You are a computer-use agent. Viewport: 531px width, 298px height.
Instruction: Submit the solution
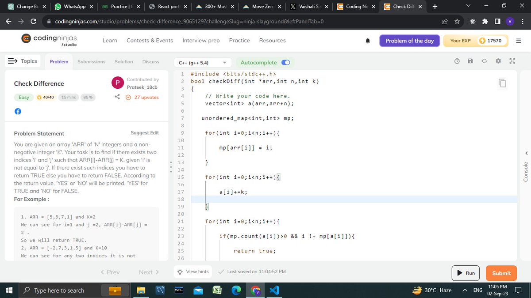pos(501,273)
